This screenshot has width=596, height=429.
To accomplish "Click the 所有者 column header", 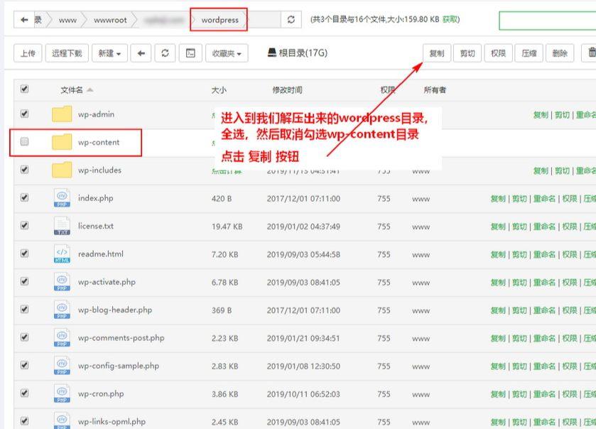I will click(435, 90).
